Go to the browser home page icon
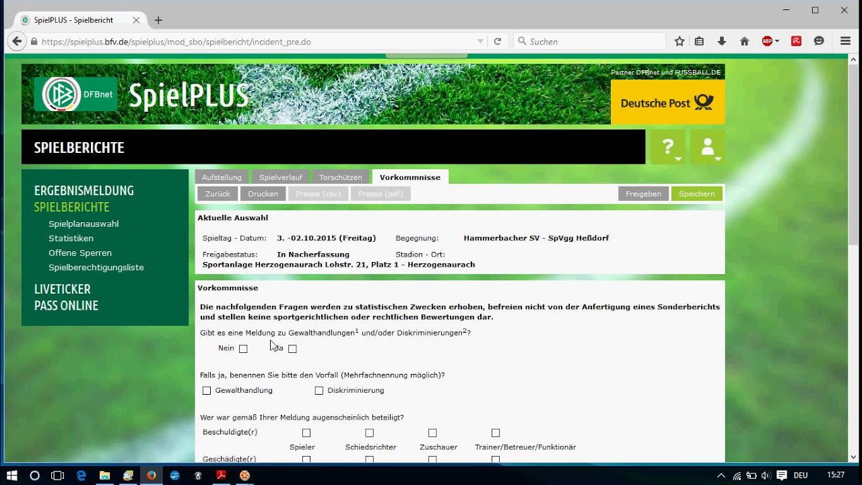Image resolution: width=862 pixels, height=485 pixels. (x=744, y=41)
